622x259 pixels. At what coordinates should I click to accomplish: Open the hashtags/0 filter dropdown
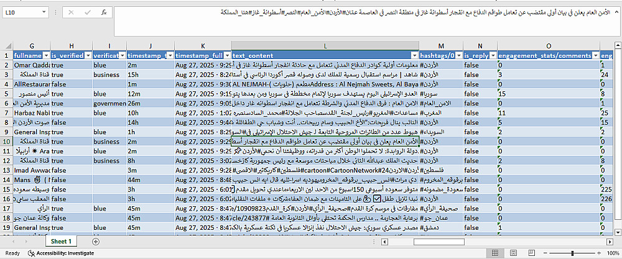(459, 55)
